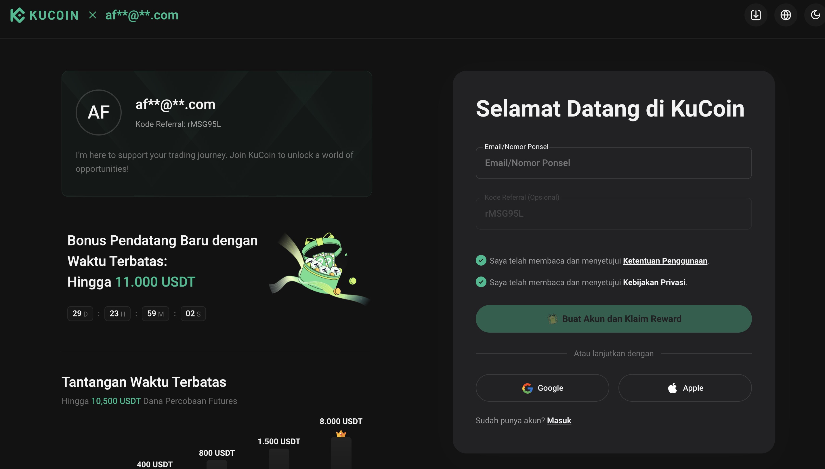The height and width of the screenshot is (469, 825).
Task: Click the KuCoin logo
Action: coord(44,15)
